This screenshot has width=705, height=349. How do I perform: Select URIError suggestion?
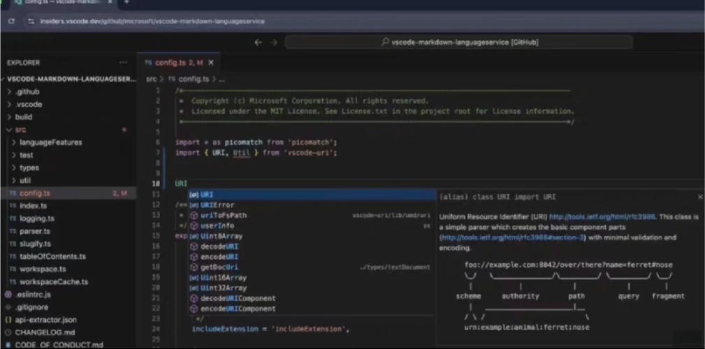click(312, 205)
